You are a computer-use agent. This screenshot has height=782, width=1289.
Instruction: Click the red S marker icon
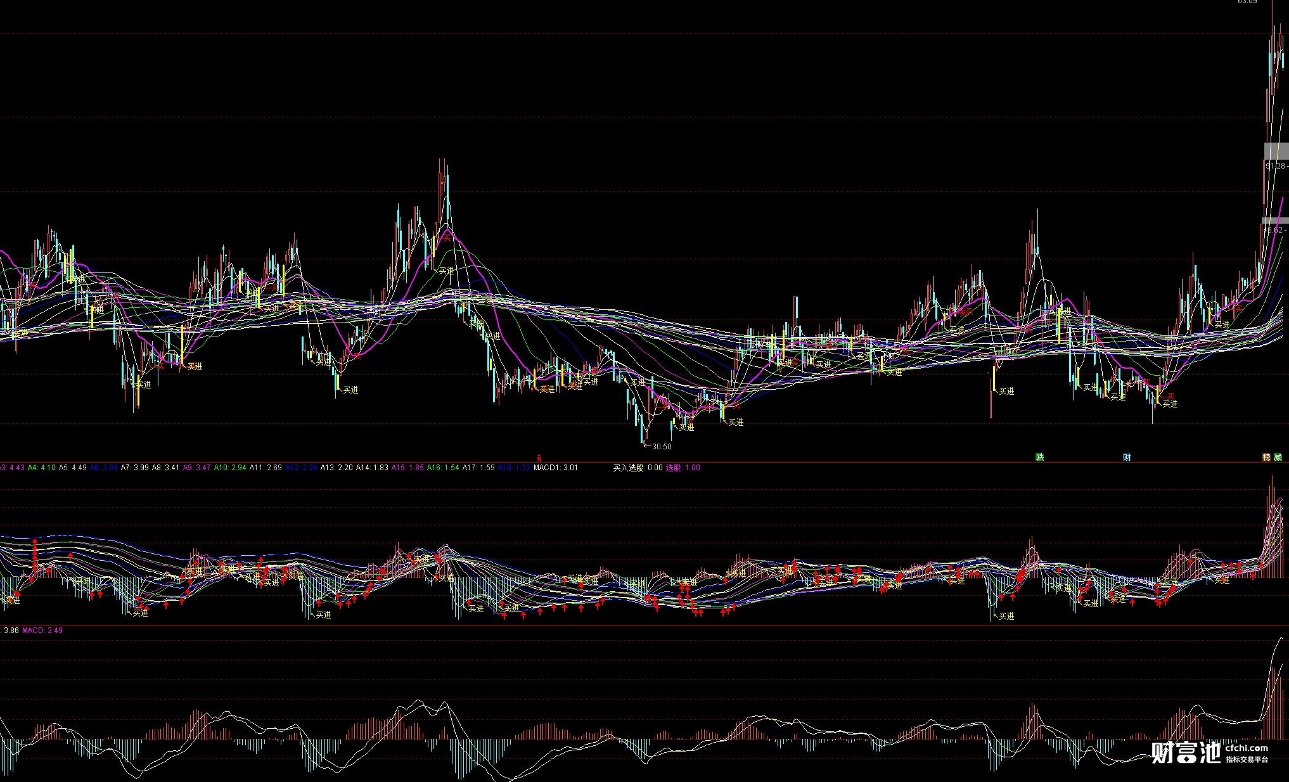coord(539,458)
